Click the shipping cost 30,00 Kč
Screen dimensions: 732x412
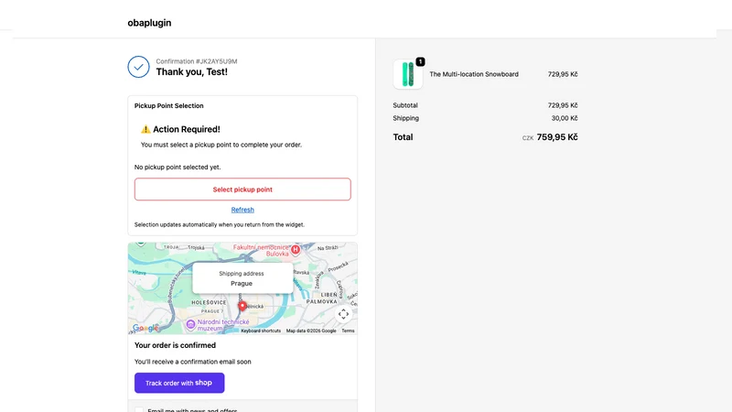pyautogui.click(x=565, y=118)
